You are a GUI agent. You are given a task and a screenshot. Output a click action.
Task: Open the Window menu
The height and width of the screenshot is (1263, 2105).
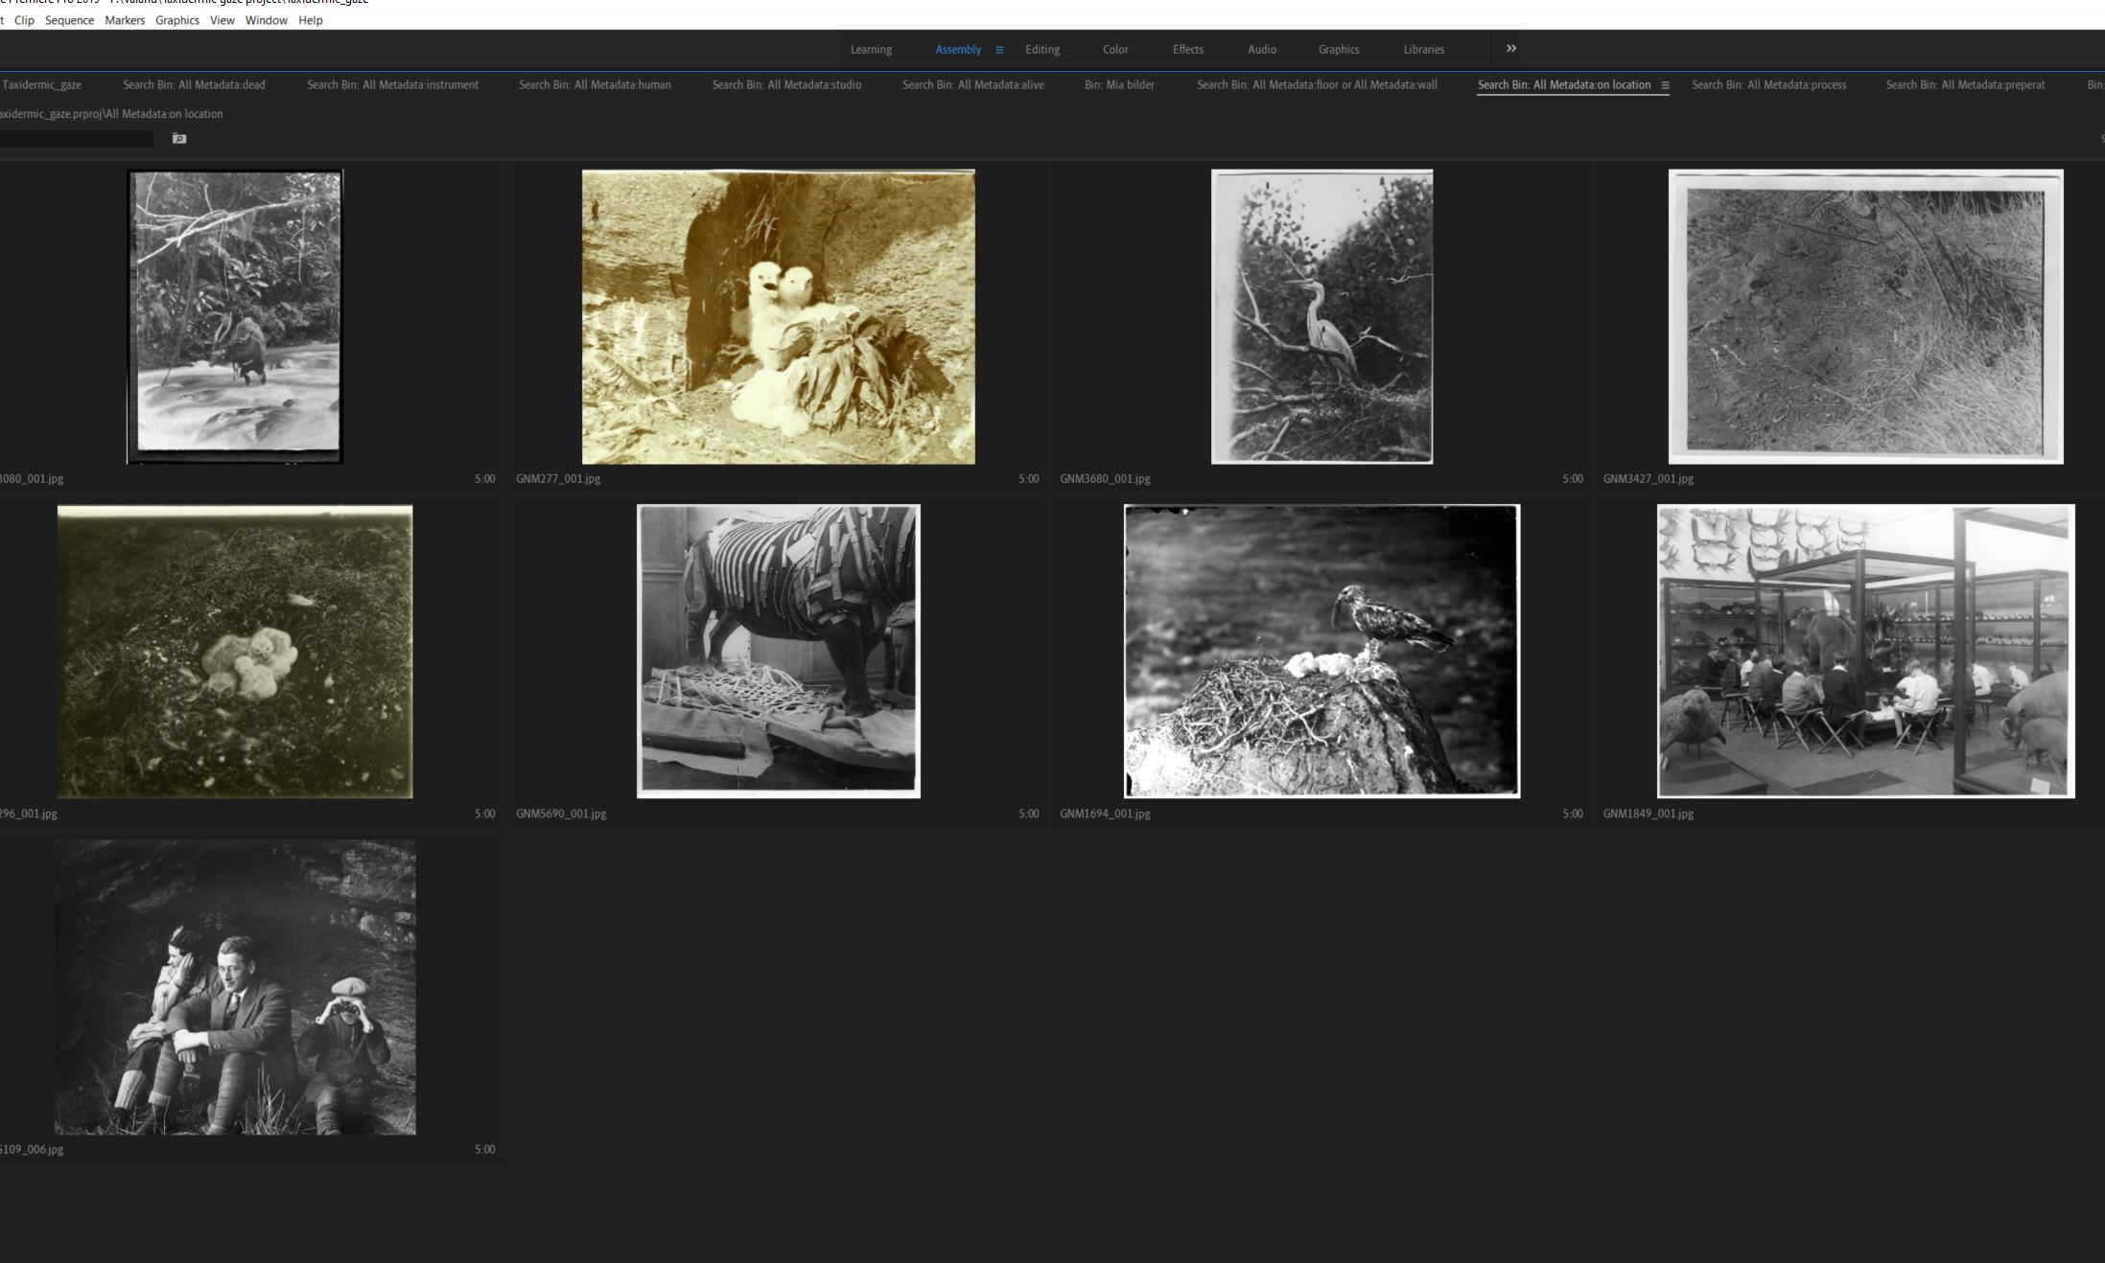tap(267, 20)
